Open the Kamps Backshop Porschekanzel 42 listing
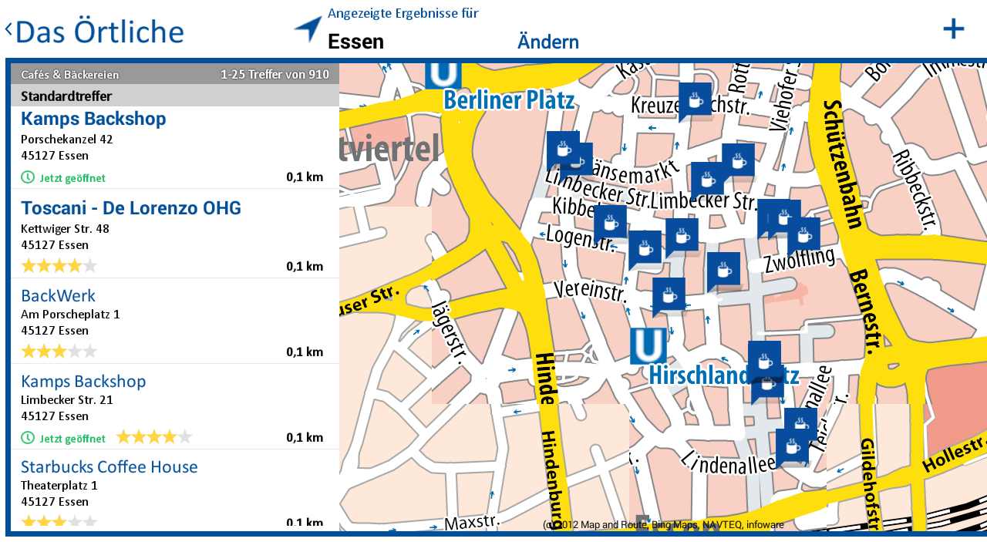This screenshot has width=987, height=542. click(93, 119)
